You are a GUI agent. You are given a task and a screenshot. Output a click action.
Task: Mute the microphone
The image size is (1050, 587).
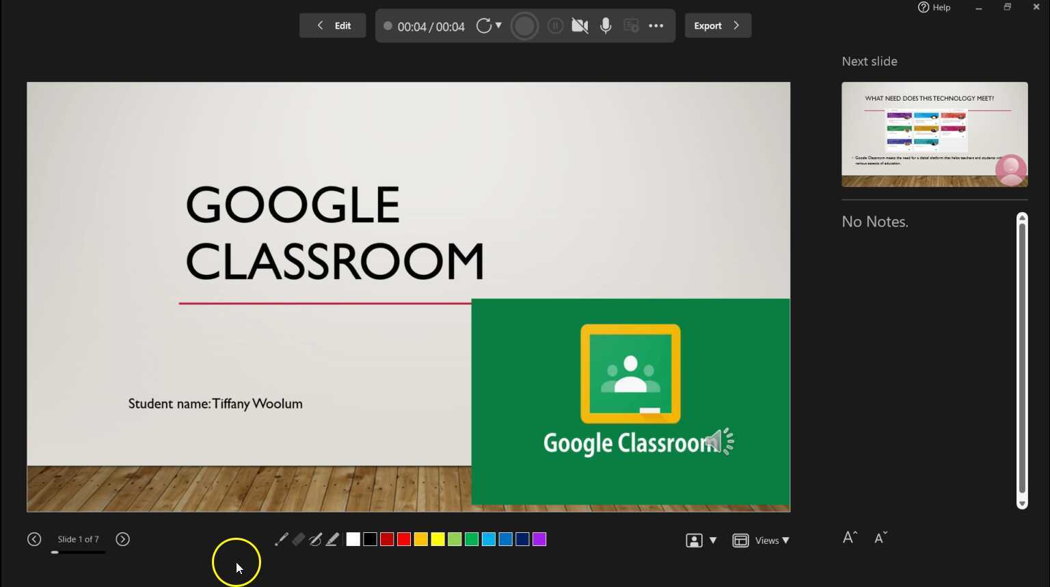click(x=605, y=25)
